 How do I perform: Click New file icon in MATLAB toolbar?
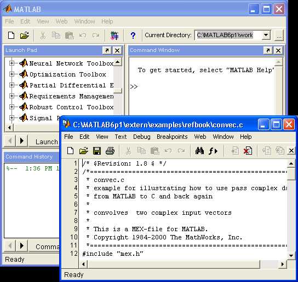pos(11,36)
